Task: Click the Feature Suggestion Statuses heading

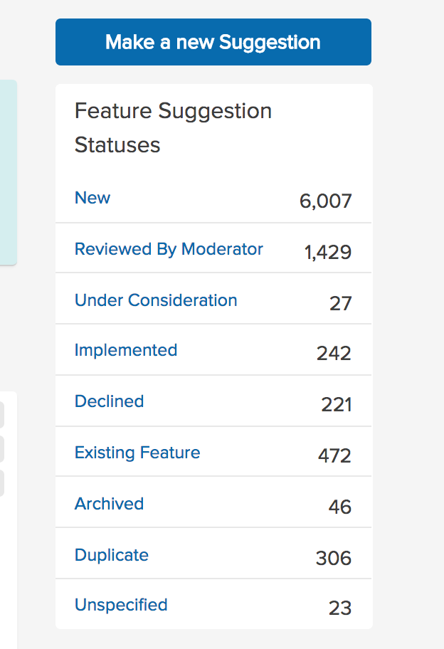Action: 173,128
